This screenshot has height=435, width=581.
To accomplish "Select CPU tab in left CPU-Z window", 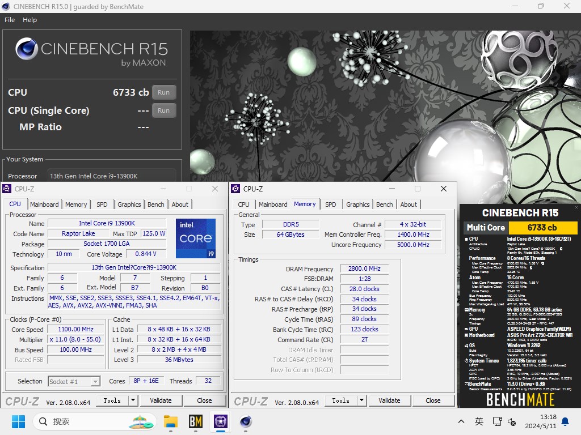I will pyautogui.click(x=15, y=204).
